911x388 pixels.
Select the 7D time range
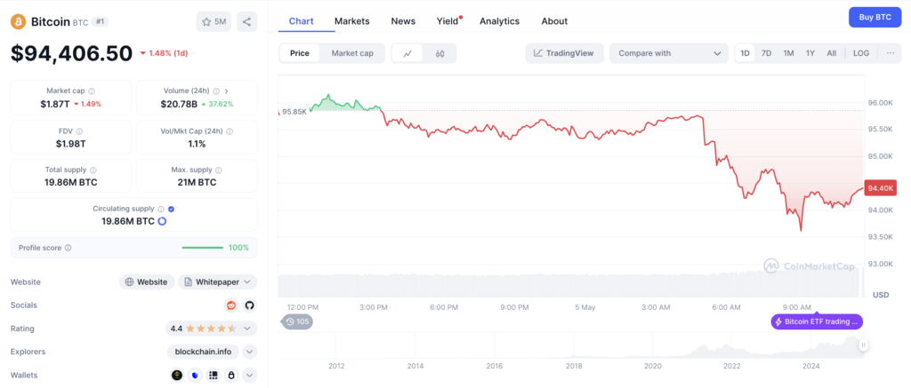[766, 52]
